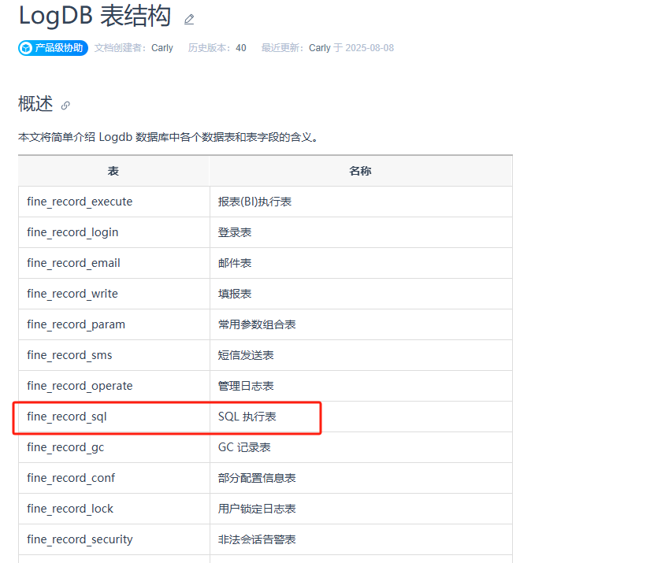661x563 pixels.
Task: Click the Logdb intro paragraph text
Action: (168, 137)
